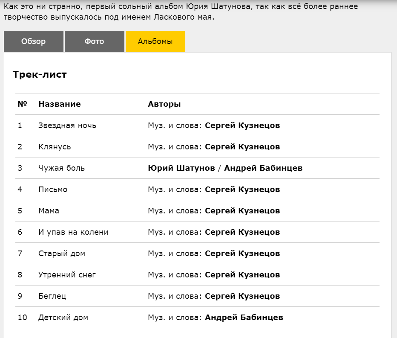This screenshot has height=338, width=397.
Task: Switch to the Обзор tab
Action: pyautogui.click(x=33, y=41)
